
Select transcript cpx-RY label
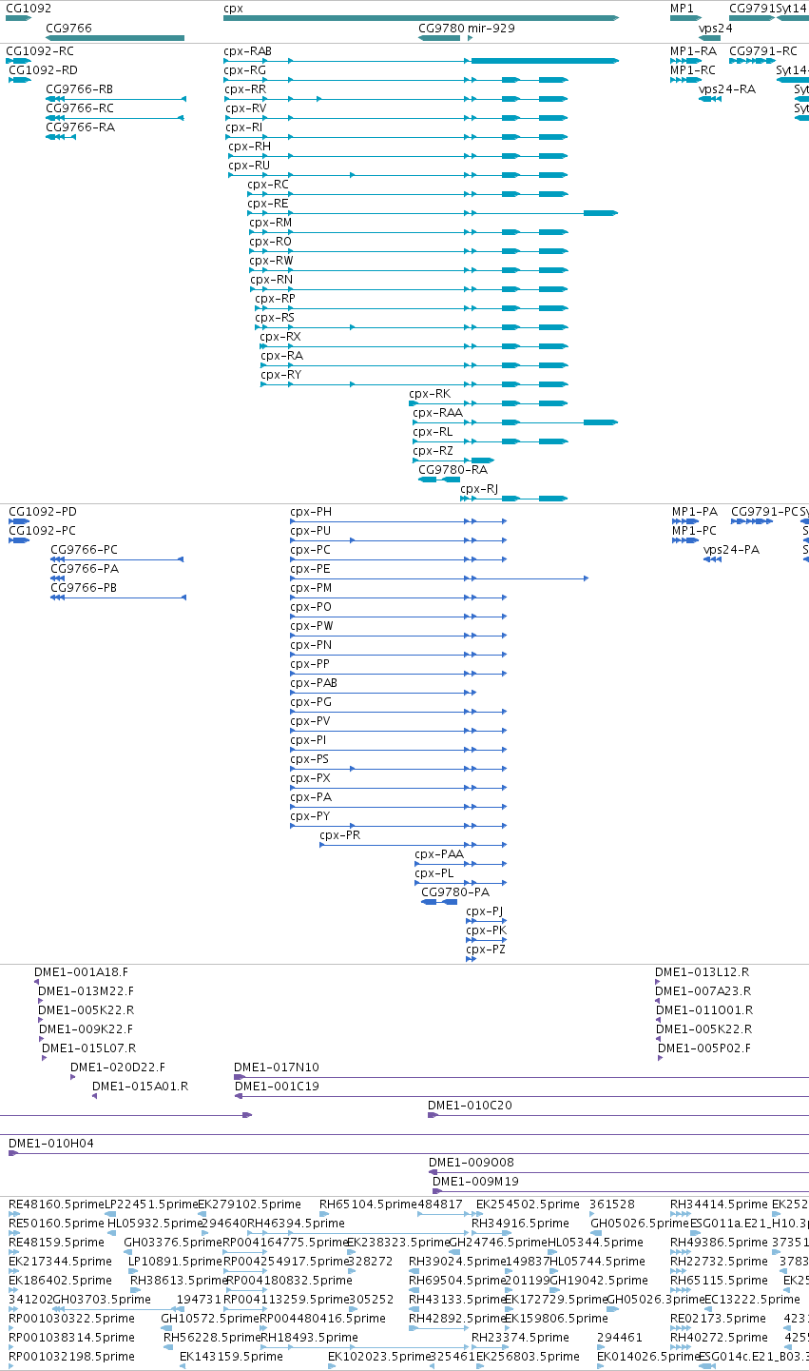point(281,375)
